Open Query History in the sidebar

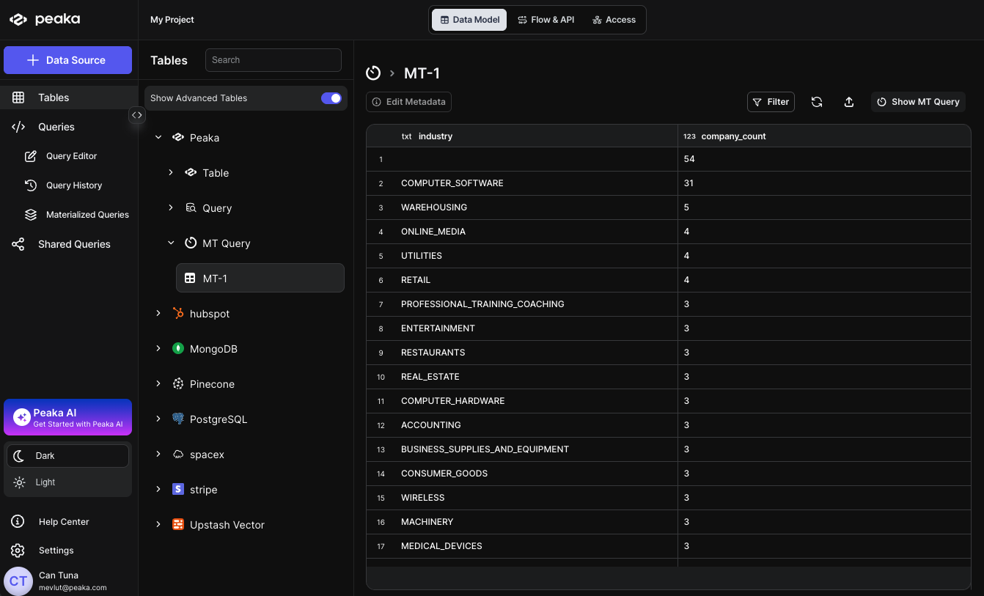pos(73,185)
